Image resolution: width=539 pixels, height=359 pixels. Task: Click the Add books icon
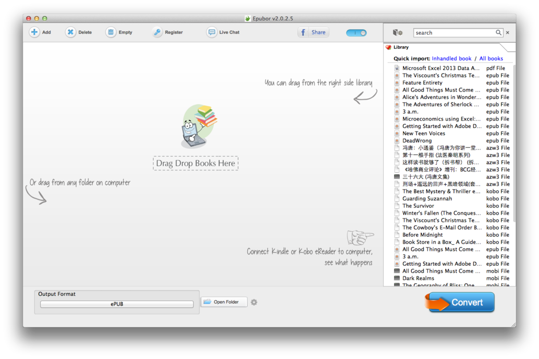(x=34, y=32)
